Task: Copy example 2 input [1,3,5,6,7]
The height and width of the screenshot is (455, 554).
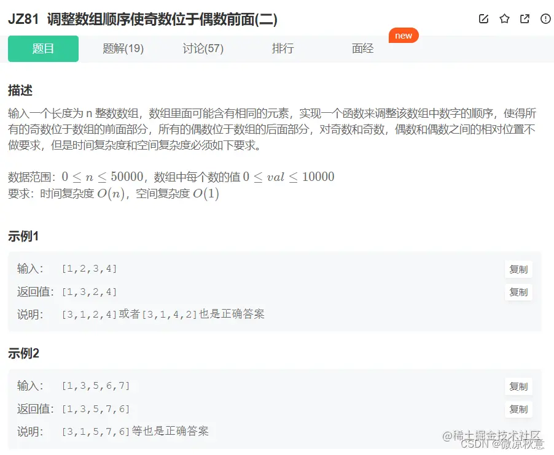Action: coord(519,386)
